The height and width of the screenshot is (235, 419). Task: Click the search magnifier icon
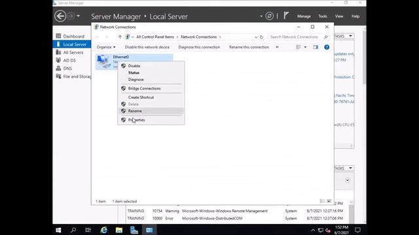[325, 37]
